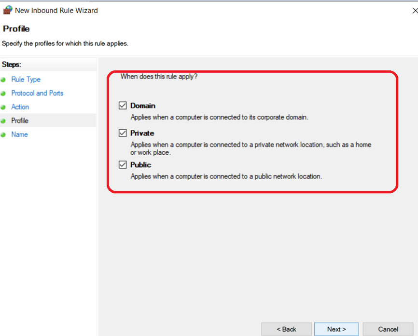Click the green bullet beside Action
Viewport: 418px width, 336px height.
point(3,108)
